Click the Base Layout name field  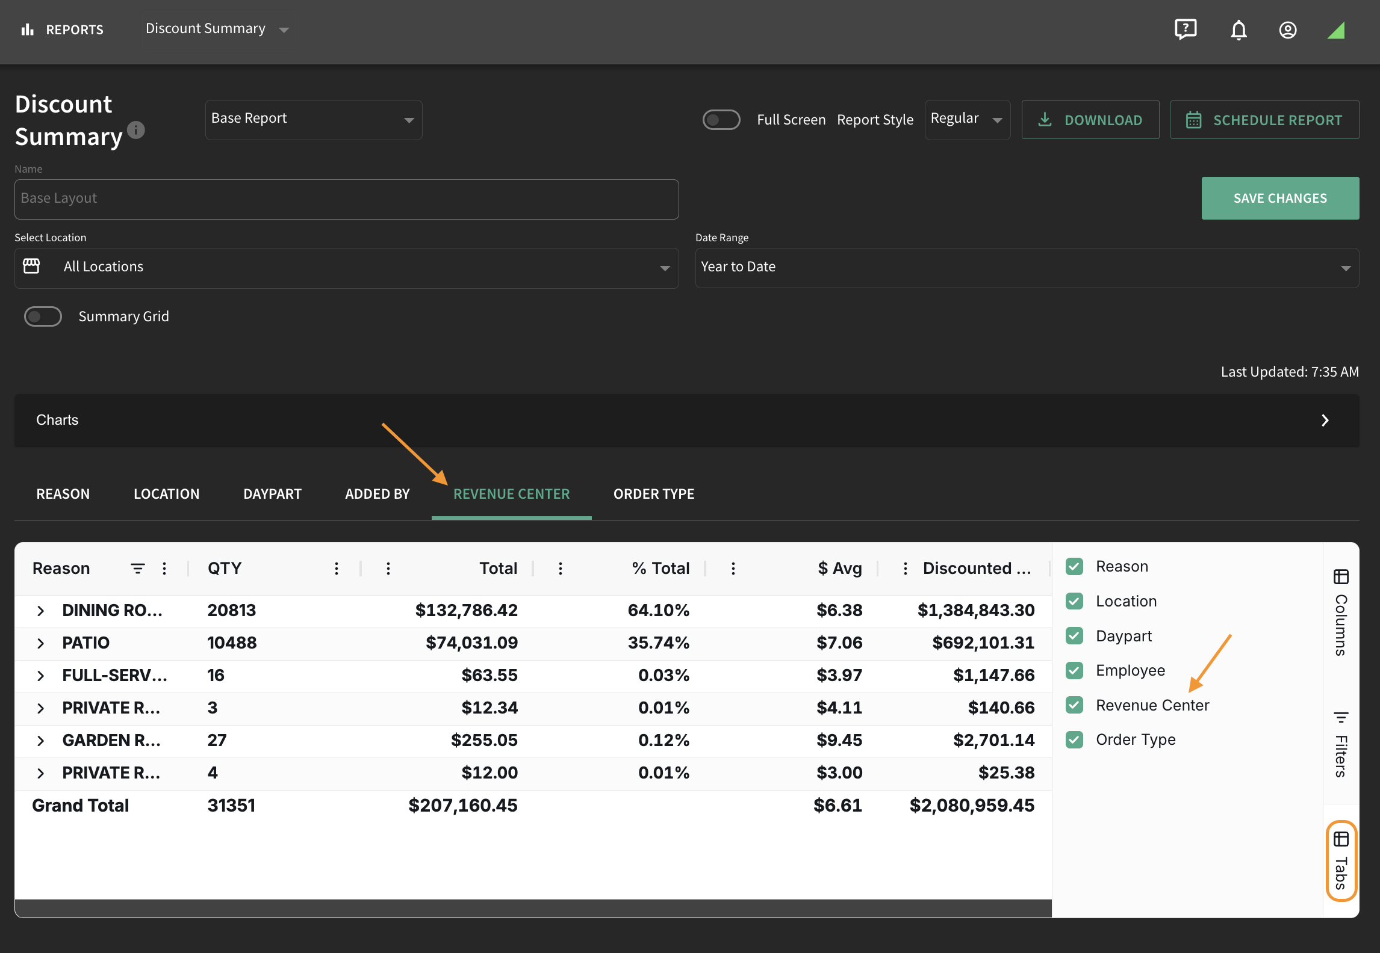(x=347, y=199)
